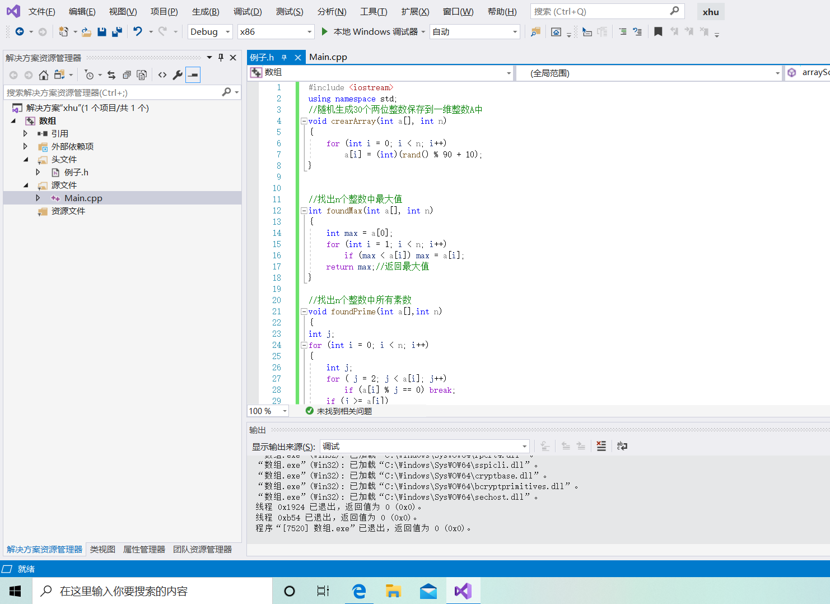830x604 pixels.
Task: Click the comment out selected lines icon
Action: click(623, 32)
